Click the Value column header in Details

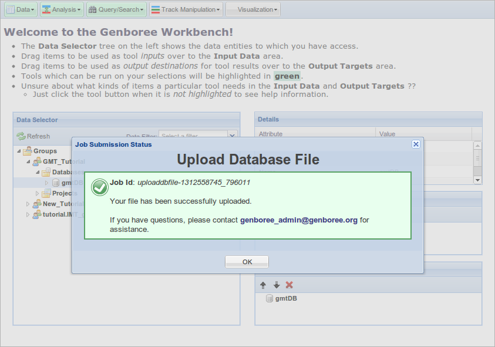tap(423, 134)
